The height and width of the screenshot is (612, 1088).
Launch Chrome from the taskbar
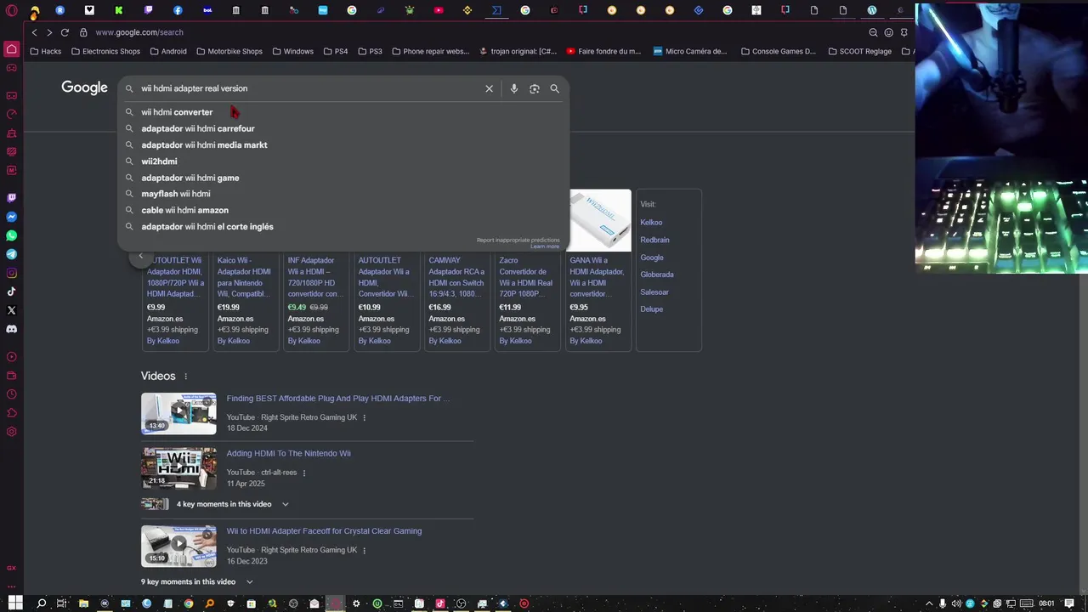coord(188,603)
